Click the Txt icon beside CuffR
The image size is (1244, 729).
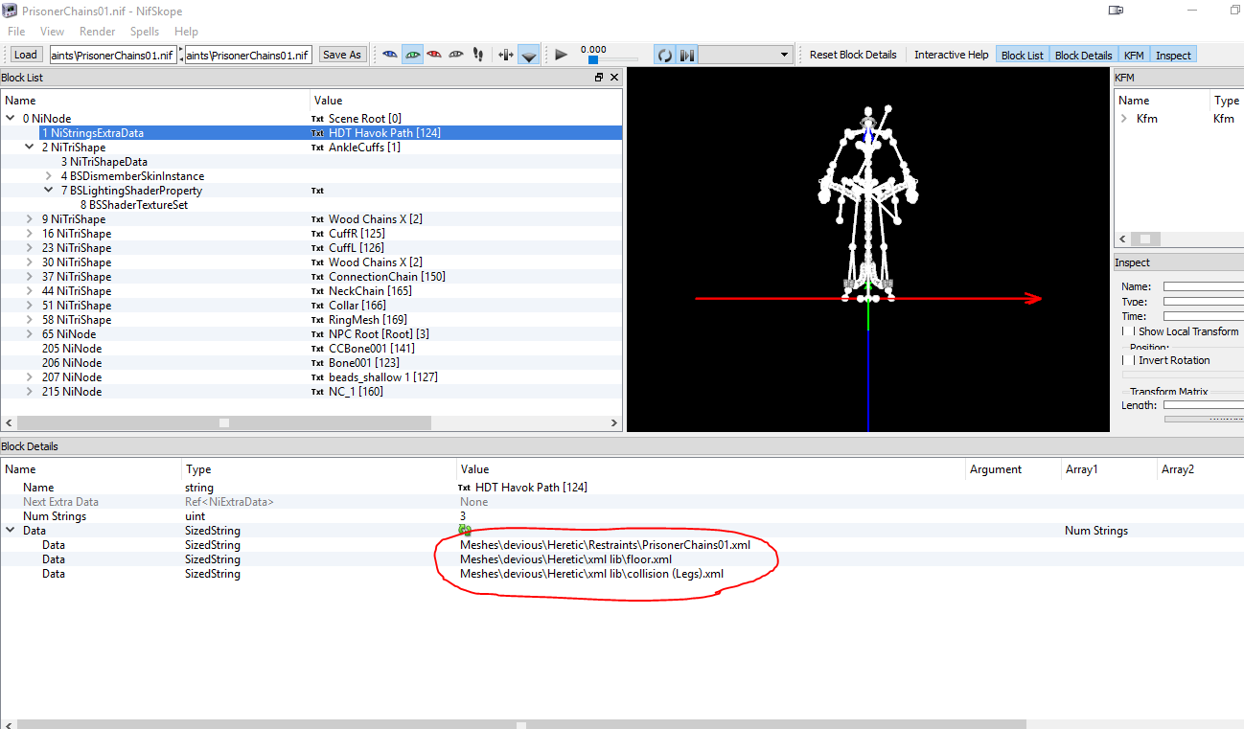pyautogui.click(x=317, y=234)
